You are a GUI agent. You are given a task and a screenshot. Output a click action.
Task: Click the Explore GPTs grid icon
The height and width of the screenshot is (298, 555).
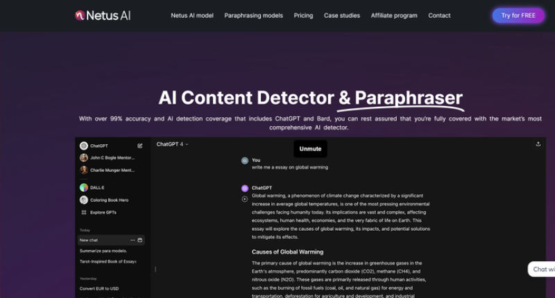[84, 212]
